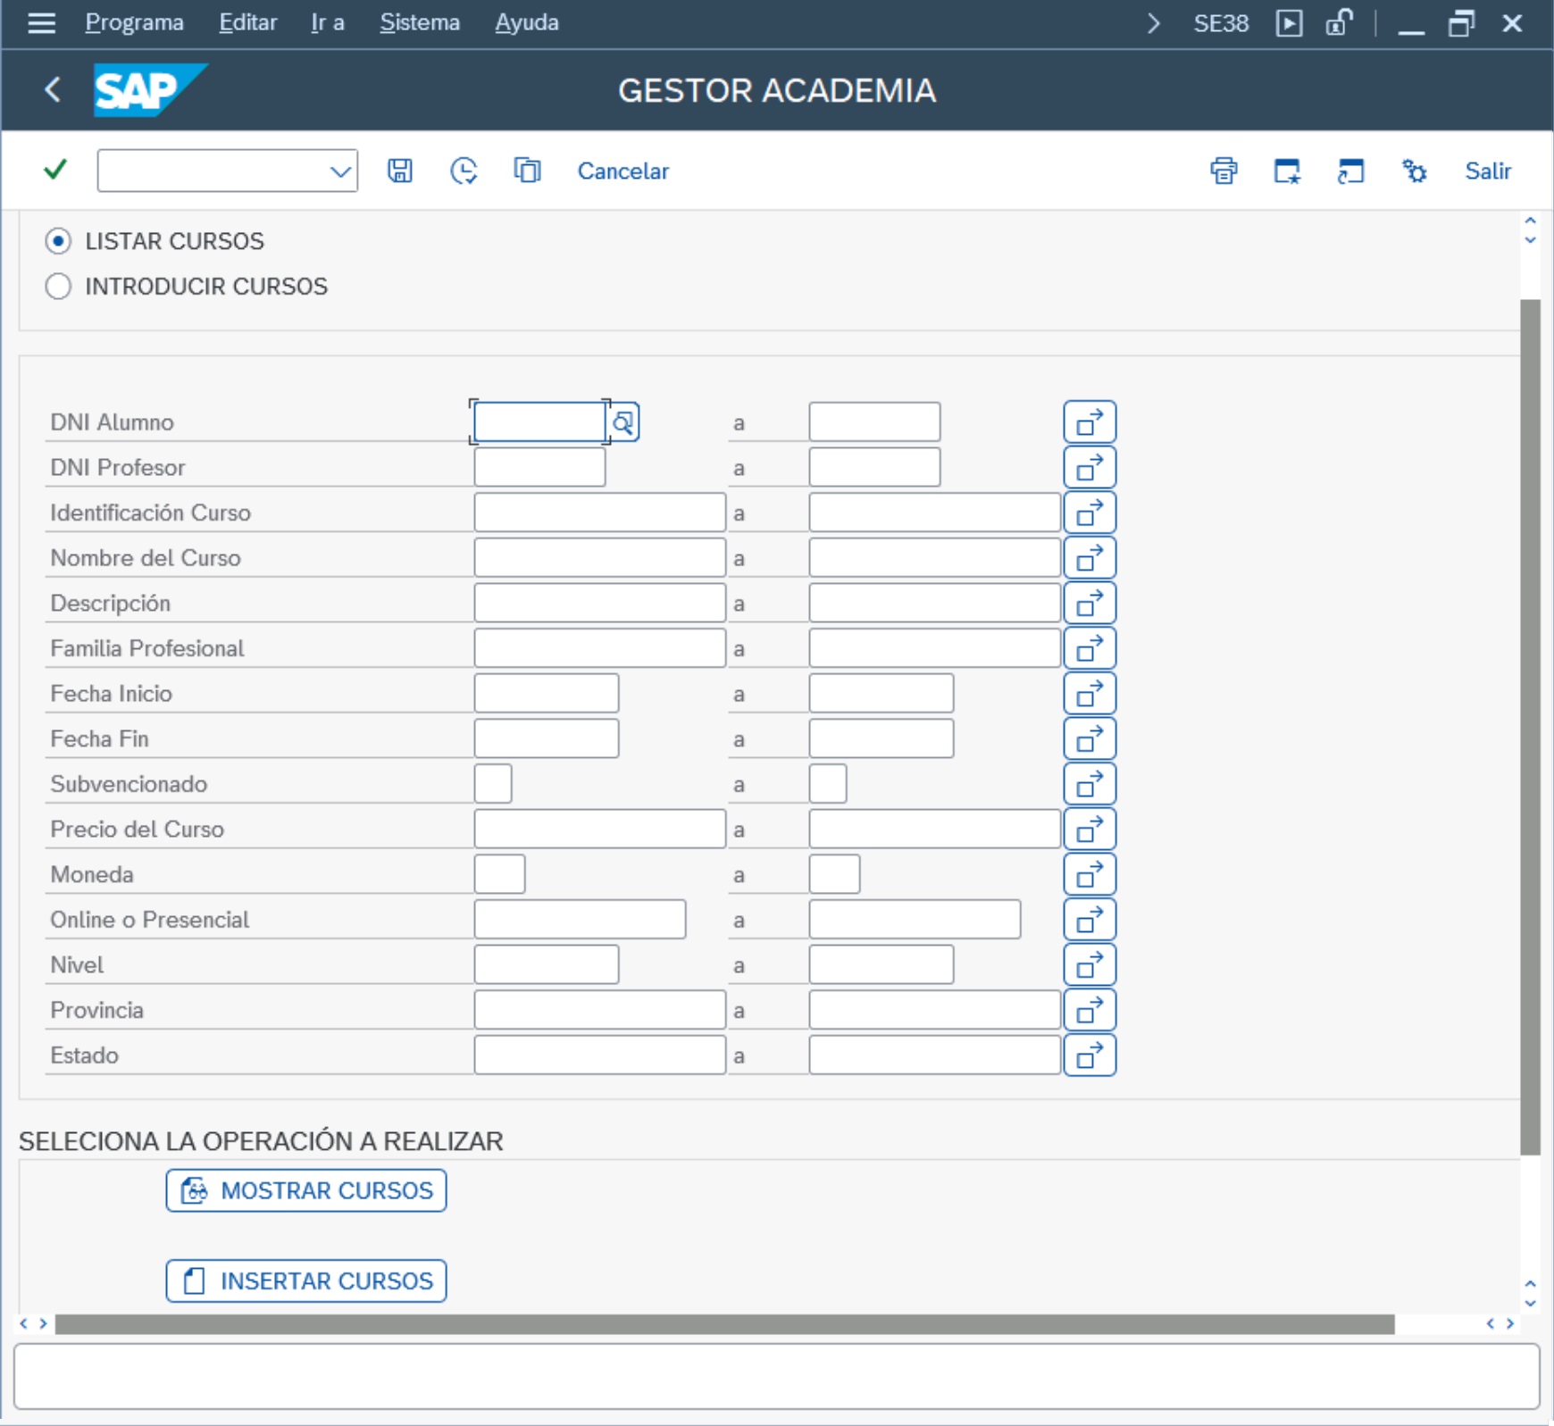Click the INSERTAR CURSOS button
Image resolution: width=1554 pixels, height=1426 pixels.
tap(306, 1281)
